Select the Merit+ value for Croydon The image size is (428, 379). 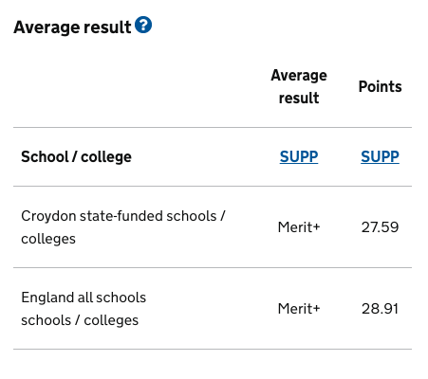(299, 227)
